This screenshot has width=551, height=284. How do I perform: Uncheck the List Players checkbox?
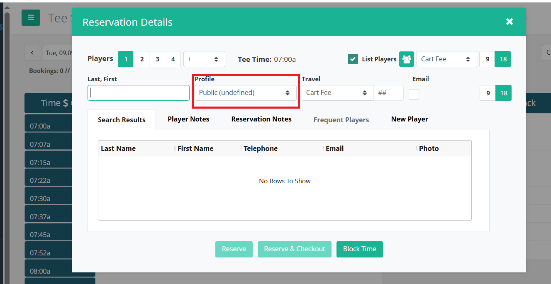tap(353, 59)
